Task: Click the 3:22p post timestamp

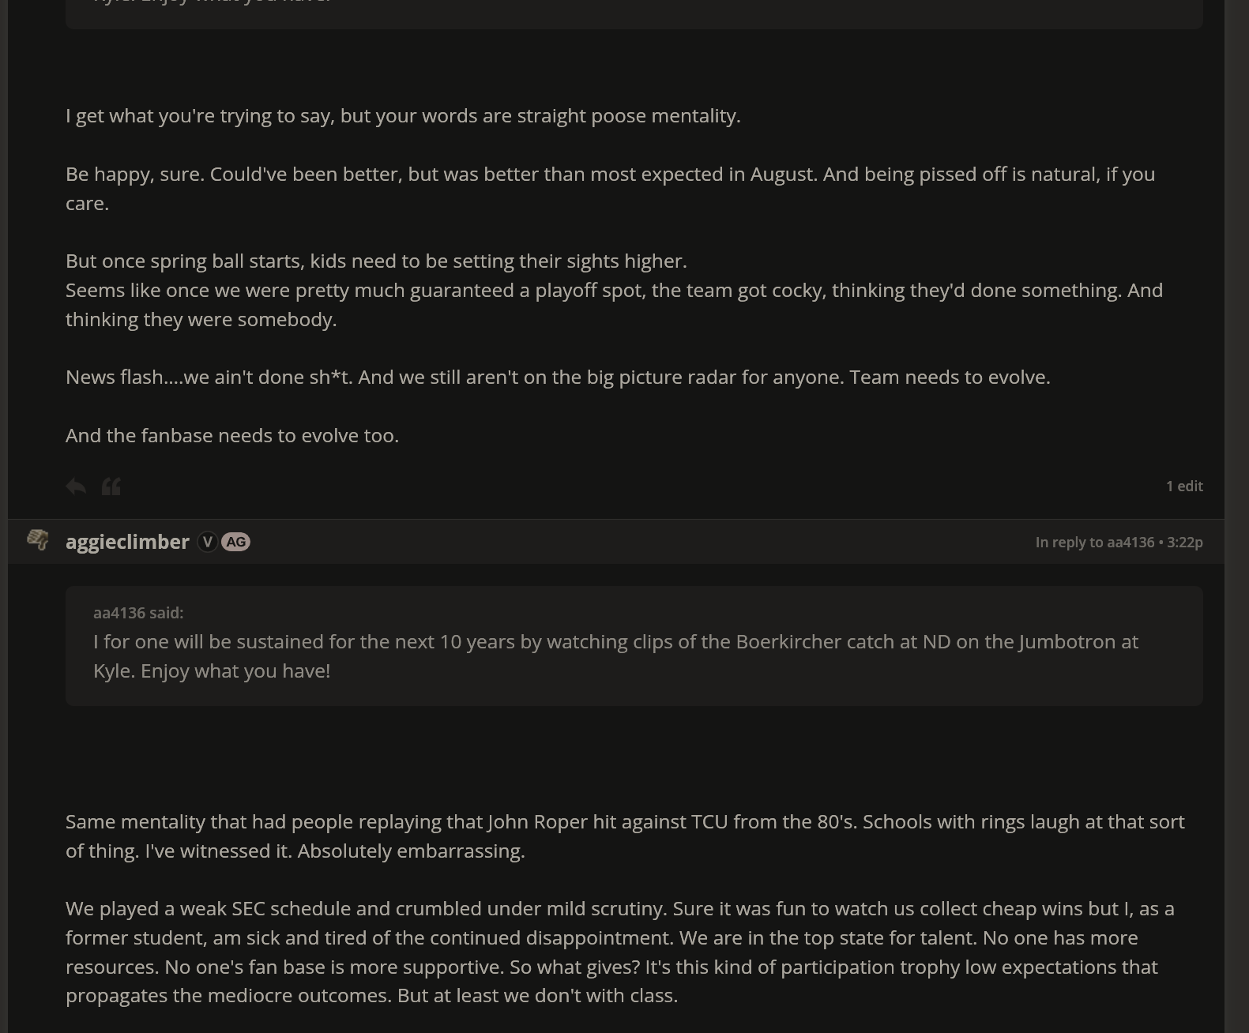Action: pyautogui.click(x=1185, y=543)
